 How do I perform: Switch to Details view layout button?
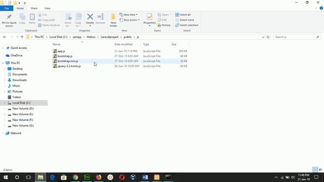pyautogui.click(x=315, y=170)
